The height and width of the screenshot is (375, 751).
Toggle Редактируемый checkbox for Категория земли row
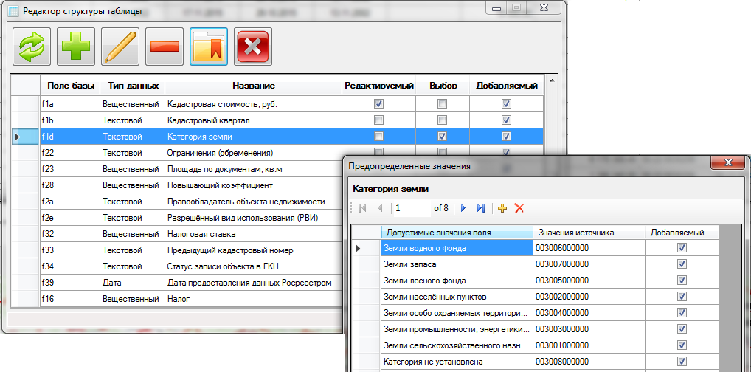point(379,136)
